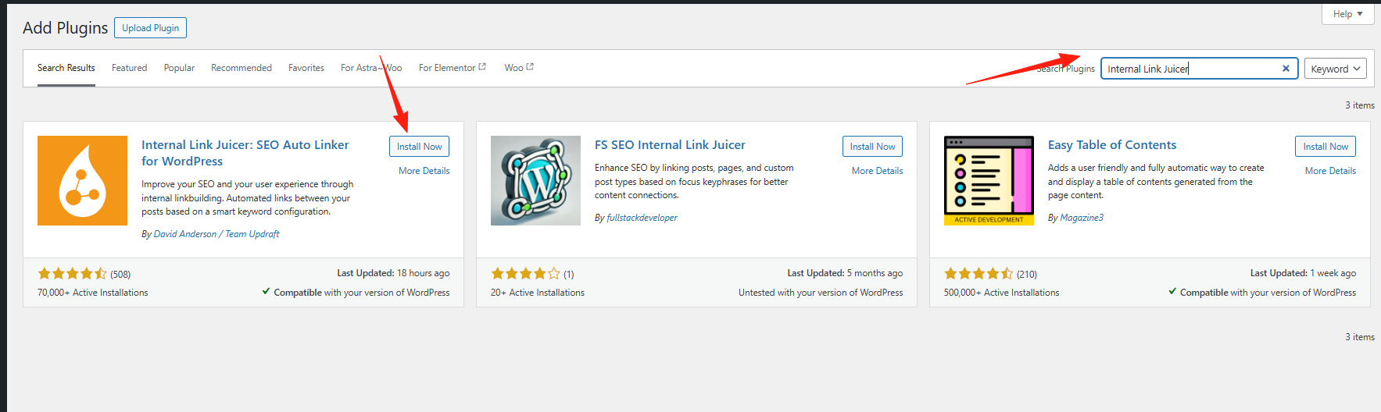Click the Easy Table of Contents icon
Screen dimensions: 1381x412
pyautogui.click(x=989, y=180)
